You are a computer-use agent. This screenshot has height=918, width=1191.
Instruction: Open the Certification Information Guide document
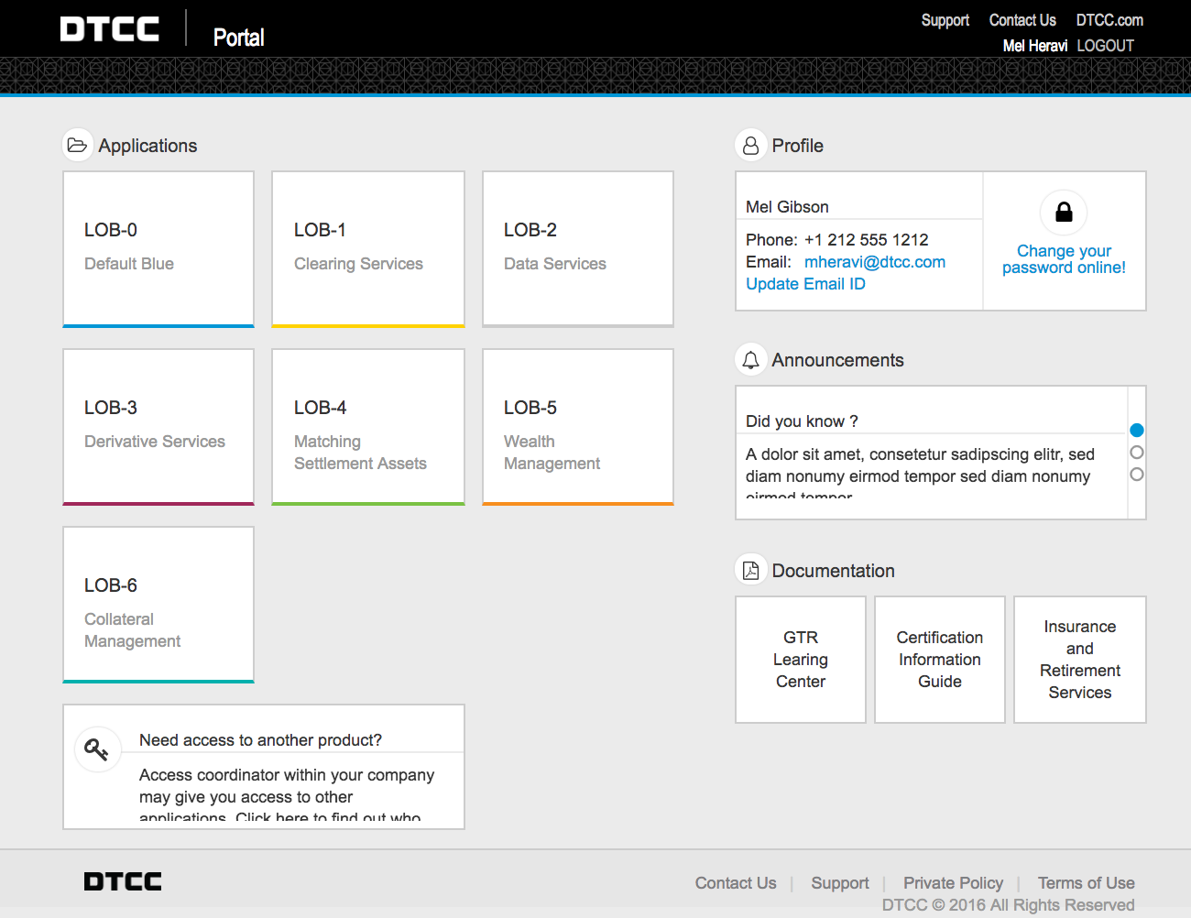[940, 660]
